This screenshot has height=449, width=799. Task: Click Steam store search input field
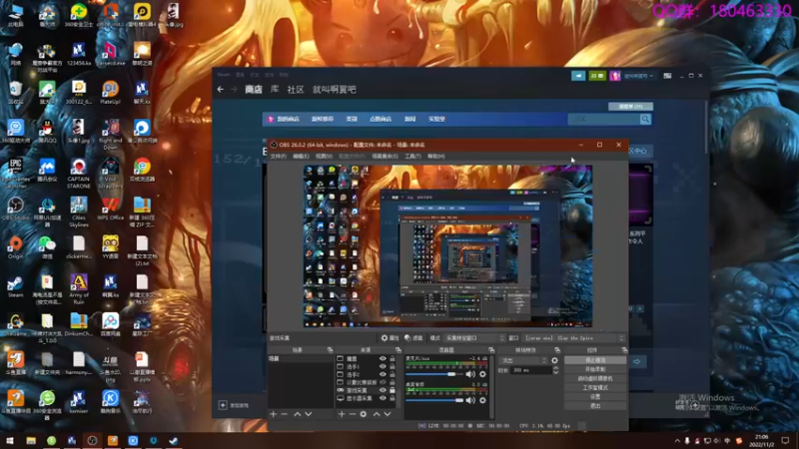[604, 119]
